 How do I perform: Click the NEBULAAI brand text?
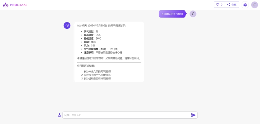coord(18,5)
